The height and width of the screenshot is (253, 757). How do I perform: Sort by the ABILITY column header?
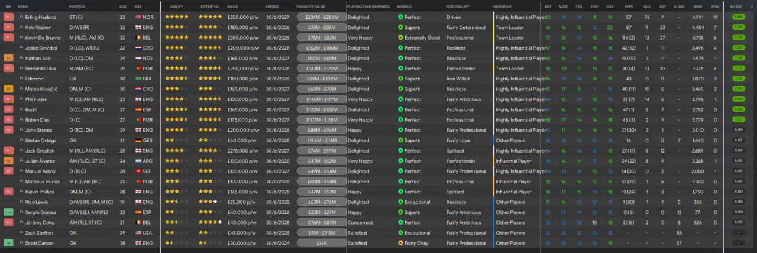pyautogui.click(x=177, y=6)
